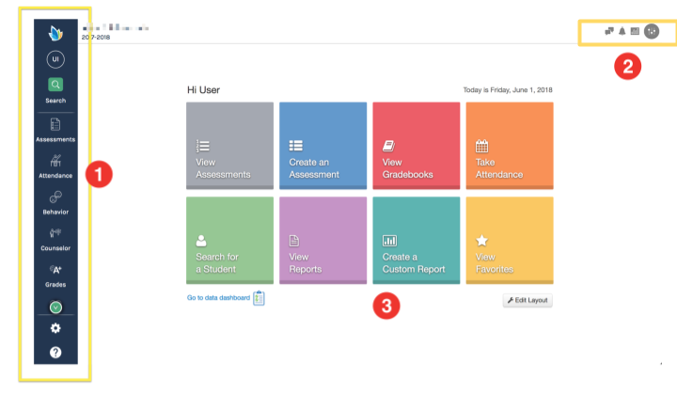Open settings gear in the sidebar
The width and height of the screenshot is (677, 393).
coord(55,328)
